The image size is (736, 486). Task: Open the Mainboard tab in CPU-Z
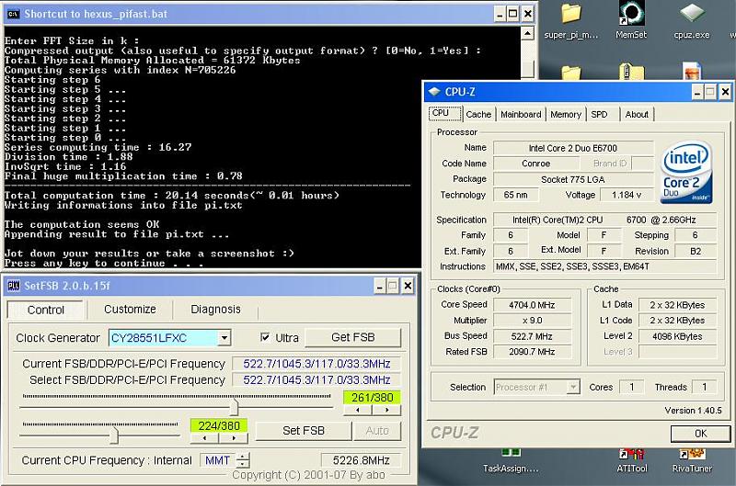click(521, 114)
